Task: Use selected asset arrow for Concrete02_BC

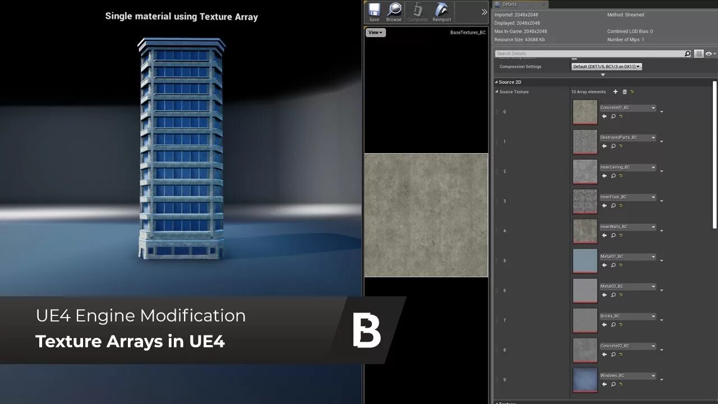Action: pos(604,354)
